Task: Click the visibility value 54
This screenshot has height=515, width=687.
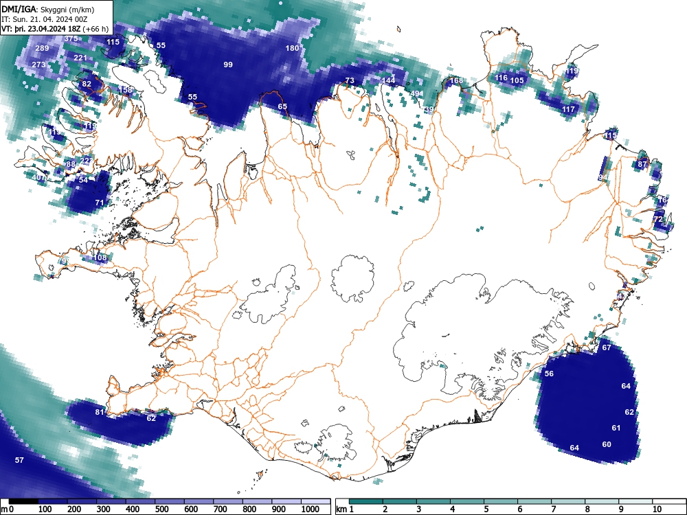Action: click(83, 179)
